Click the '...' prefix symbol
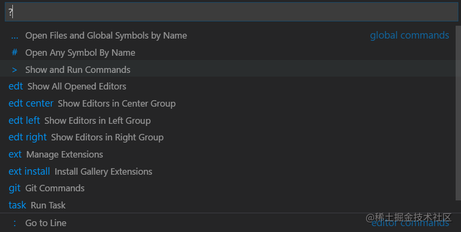Viewport: 461px width, 232px height. pyautogui.click(x=14, y=35)
